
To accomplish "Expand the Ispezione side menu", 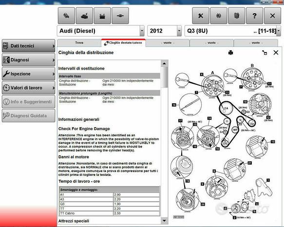I will tap(28, 74).
